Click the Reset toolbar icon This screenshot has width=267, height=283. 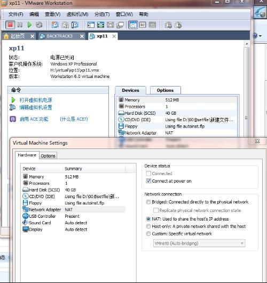pos(39,25)
